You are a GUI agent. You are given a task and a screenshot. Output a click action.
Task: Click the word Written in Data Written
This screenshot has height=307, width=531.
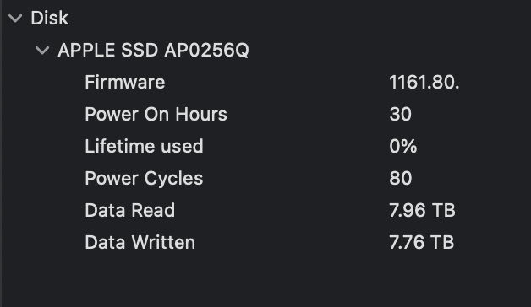163,242
